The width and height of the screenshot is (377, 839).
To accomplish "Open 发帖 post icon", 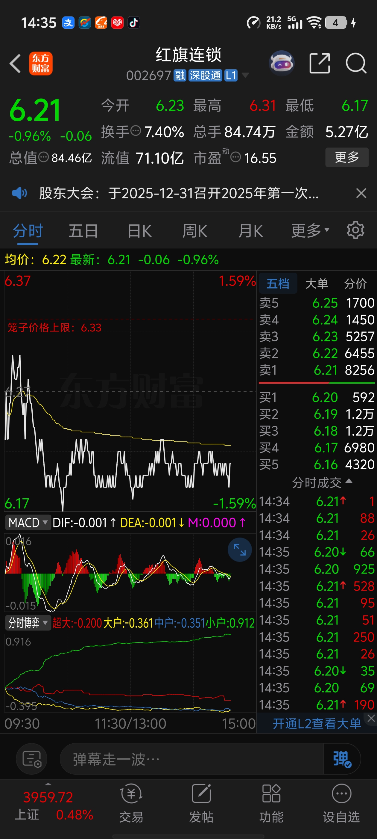I will pyautogui.click(x=201, y=803).
